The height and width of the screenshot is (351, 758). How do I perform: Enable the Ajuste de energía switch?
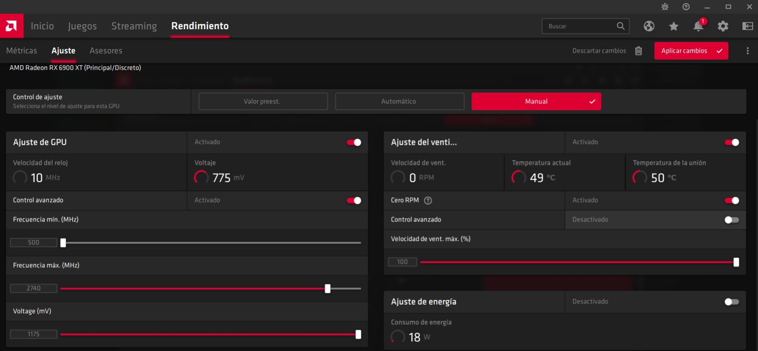pyautogui.click(x=732, y=302)
